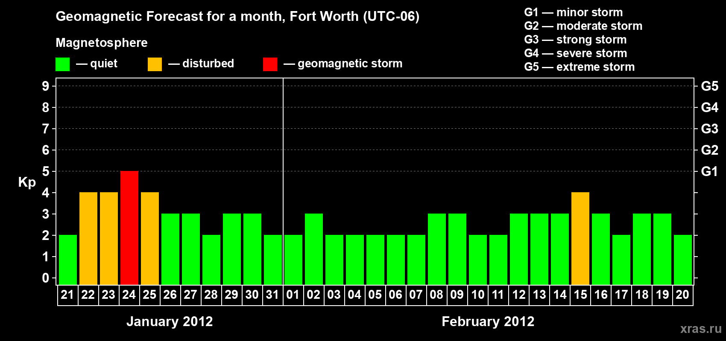The width and height of the screenshot is (726, 341).
Task: Click the 'G2' right axis label
Action: click(x=710, y=150)
